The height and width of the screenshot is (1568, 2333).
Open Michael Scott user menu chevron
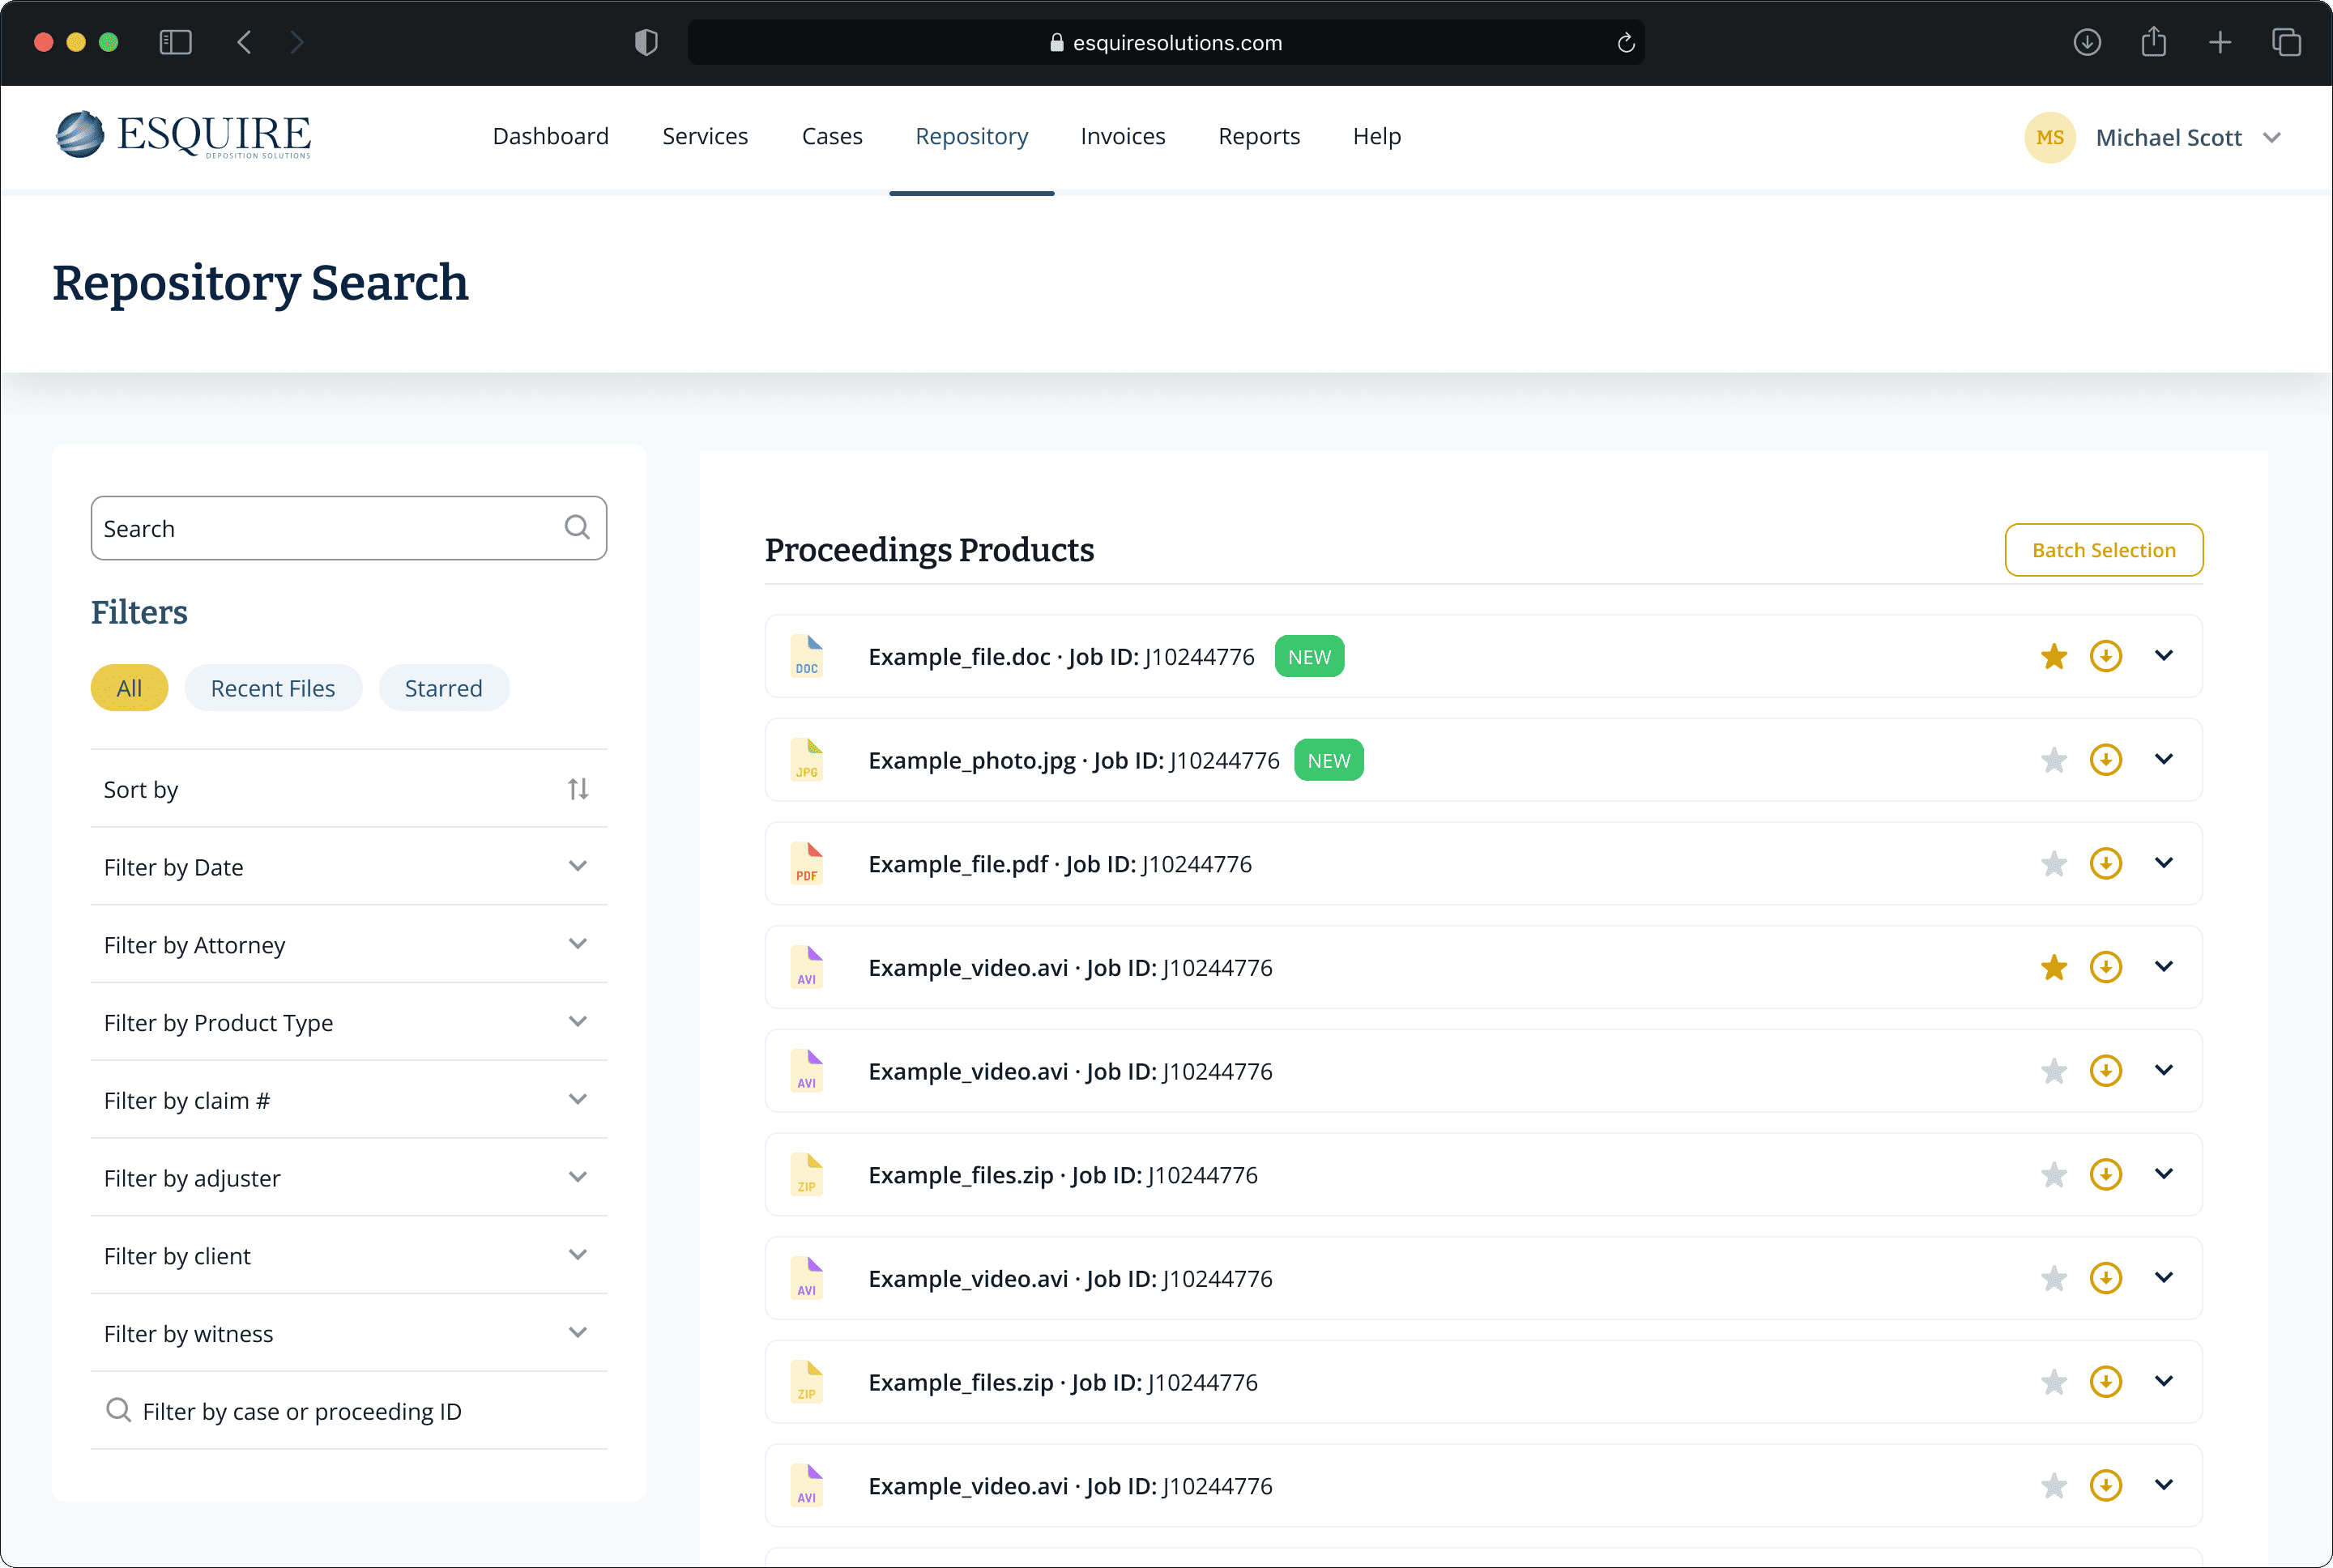(2272, 138)
